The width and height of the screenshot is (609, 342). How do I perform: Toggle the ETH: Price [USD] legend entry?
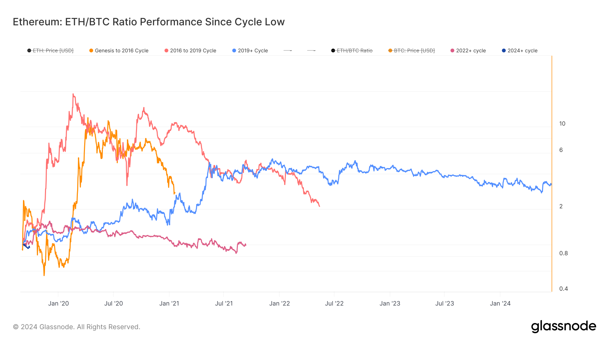click(53, 51)
